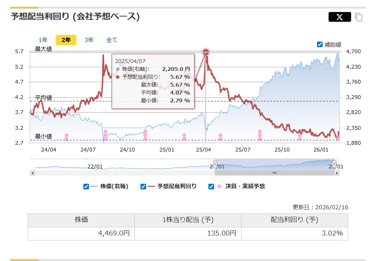371x261 pixels.
Task: Click the 26/01 x-axis label
Action: 321,150
